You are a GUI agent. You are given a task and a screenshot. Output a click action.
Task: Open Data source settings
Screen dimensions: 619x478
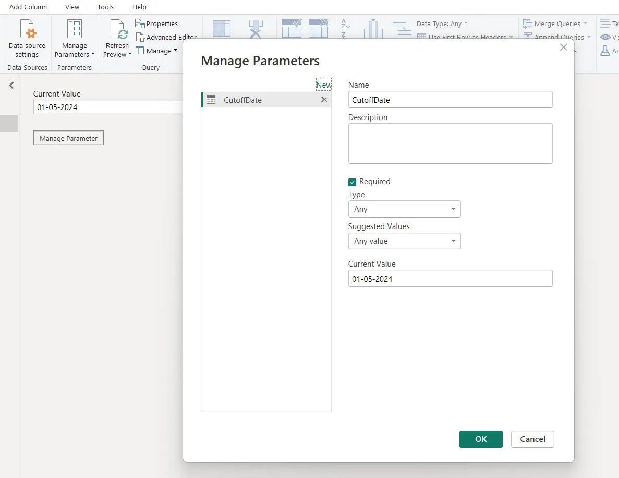pos(27,39)
